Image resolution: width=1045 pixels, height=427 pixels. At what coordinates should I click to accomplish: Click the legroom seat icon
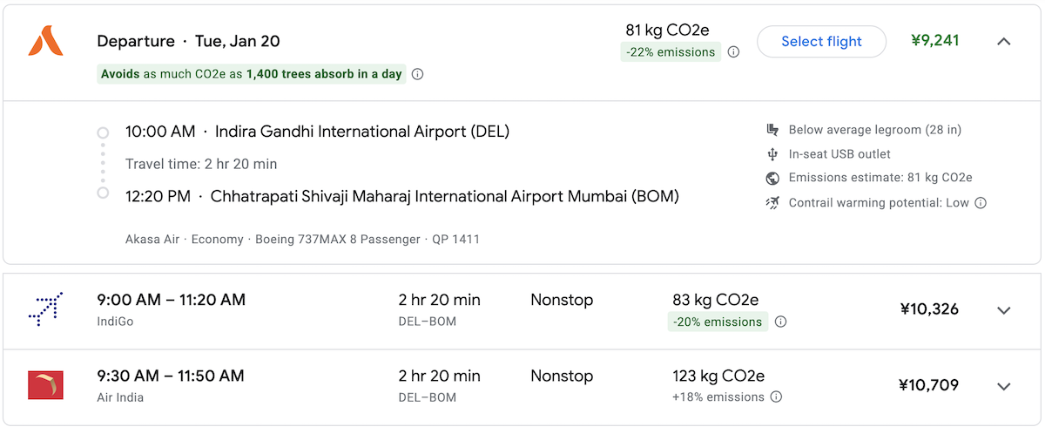click(x=772, y=130)
